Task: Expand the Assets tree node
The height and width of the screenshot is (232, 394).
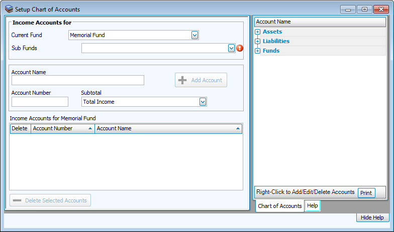Action: pos(258,32)
